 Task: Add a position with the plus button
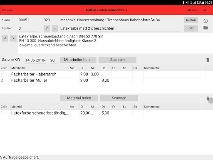[55, 28]
